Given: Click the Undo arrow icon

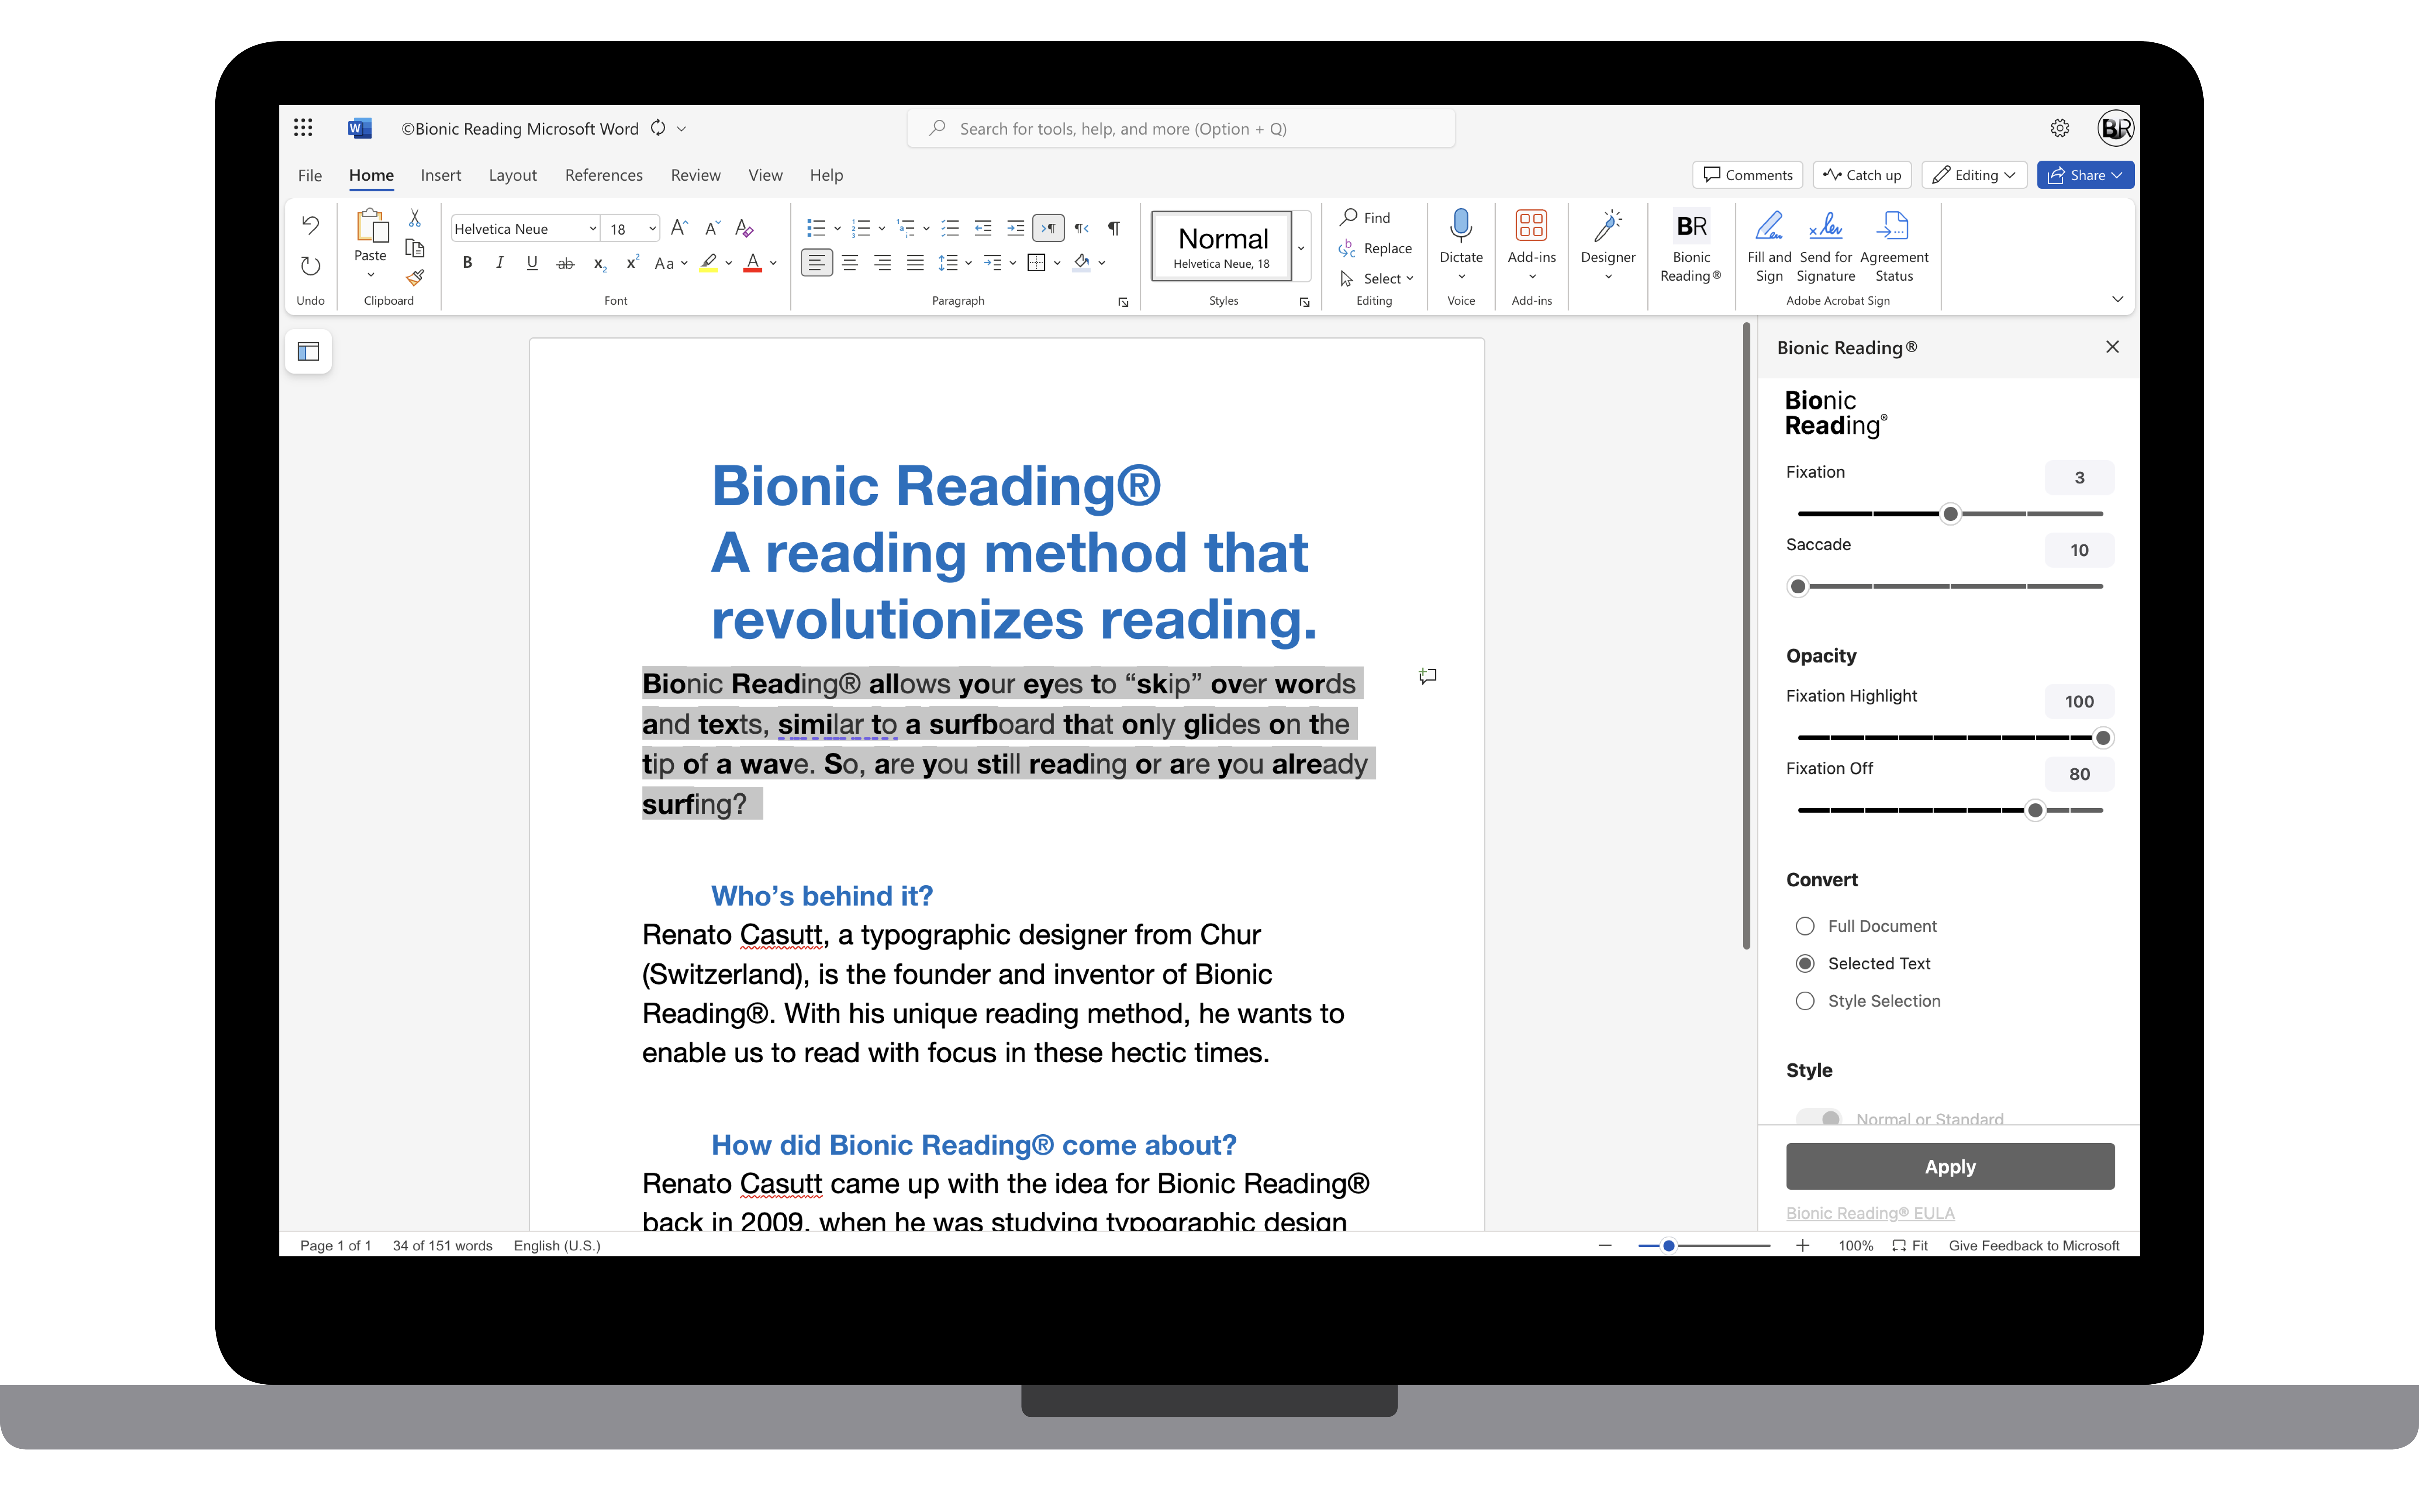Looking at the screenshot, I should 310,225.
